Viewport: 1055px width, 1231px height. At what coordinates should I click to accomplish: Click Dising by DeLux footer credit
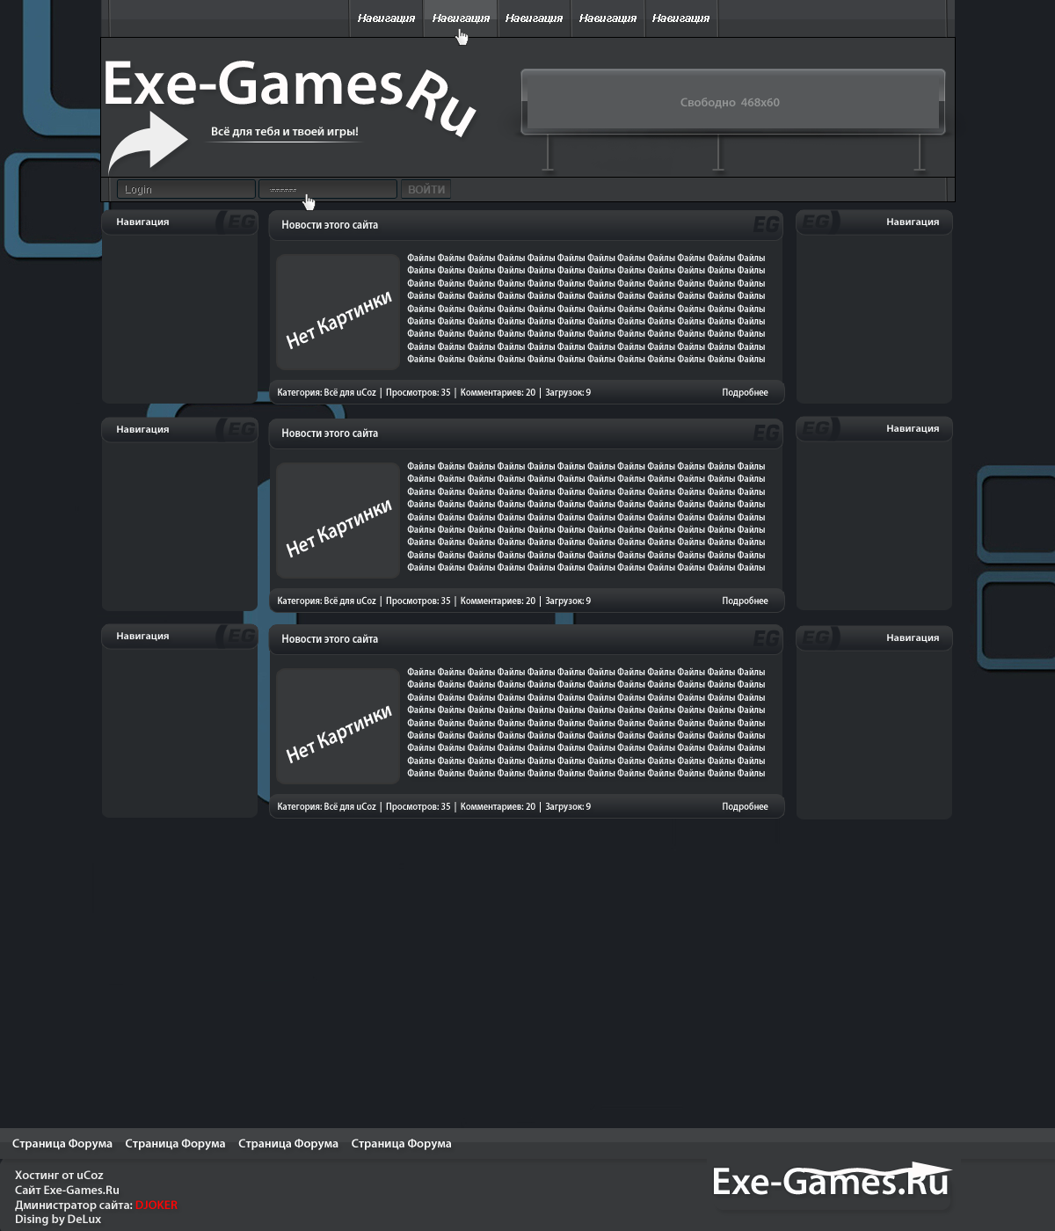[x=58, y=1220]
